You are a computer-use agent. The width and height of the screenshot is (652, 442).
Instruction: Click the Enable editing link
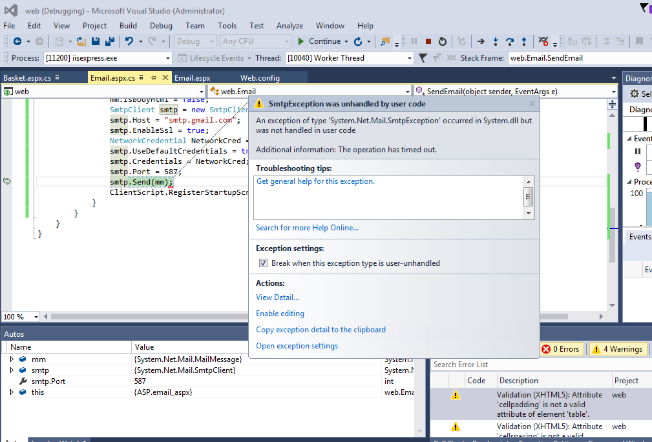pyautogui.click(x=280, y=314)
